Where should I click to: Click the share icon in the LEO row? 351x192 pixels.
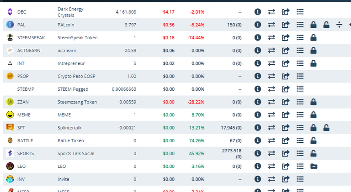click(x=285, y=166)
